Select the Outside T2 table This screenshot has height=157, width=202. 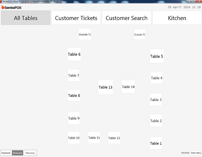140,34
